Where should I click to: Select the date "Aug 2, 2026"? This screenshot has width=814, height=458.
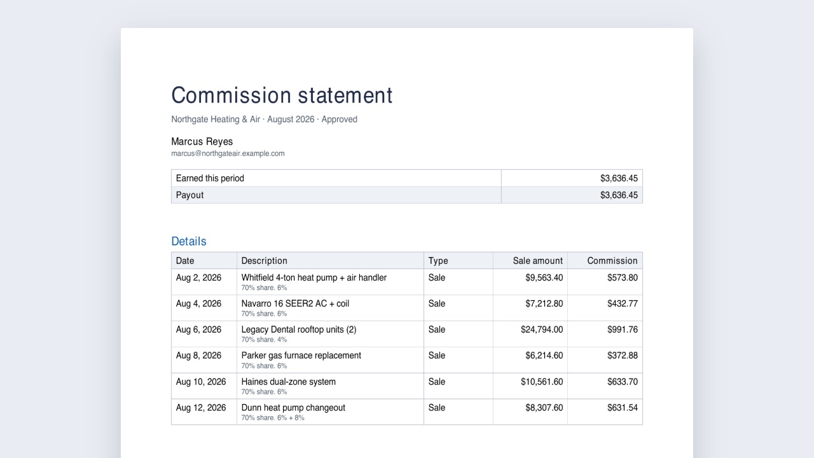pyautogui.click(x=198, y=278)
